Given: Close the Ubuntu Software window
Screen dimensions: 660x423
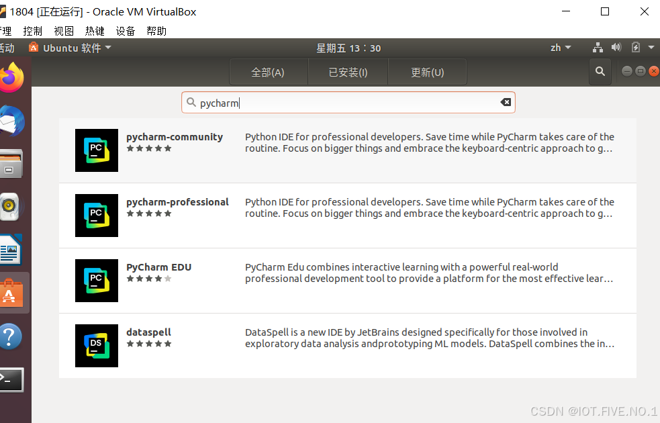Looking at the screenshot, I should (x=654, y=71).
